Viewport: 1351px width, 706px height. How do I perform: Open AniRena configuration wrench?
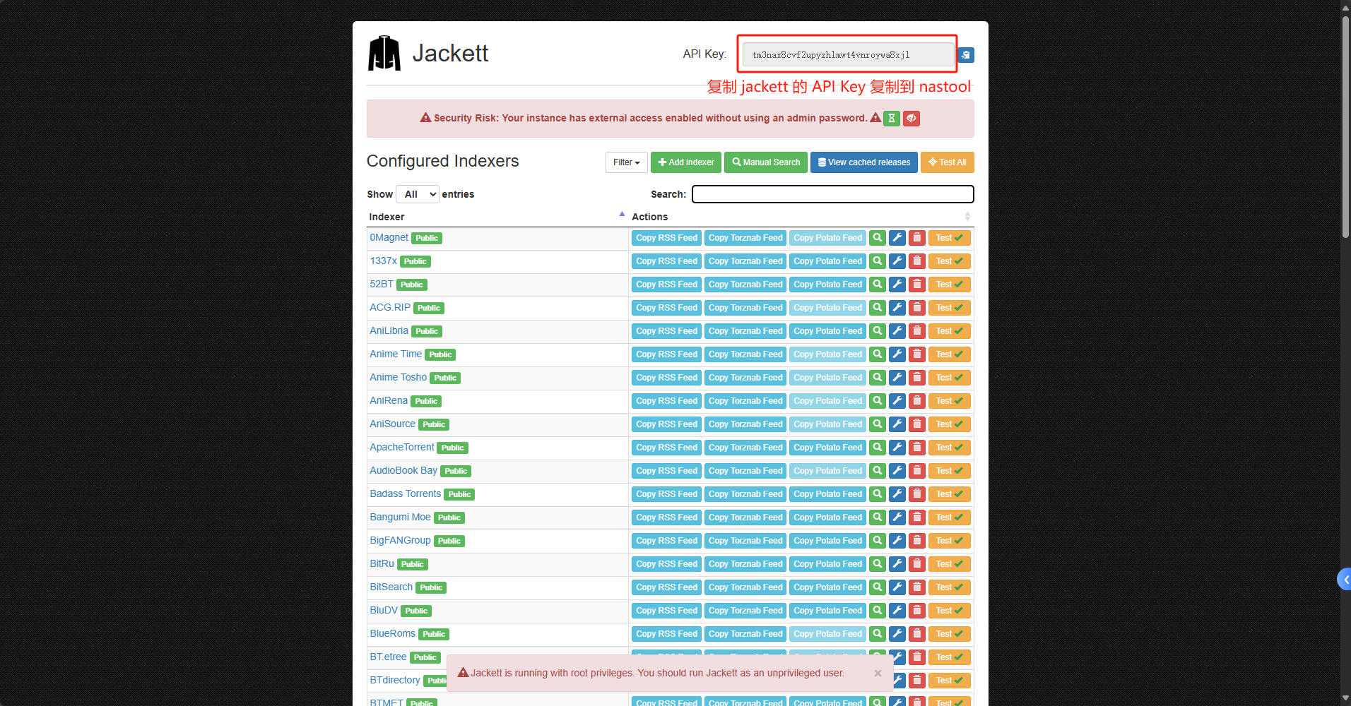pos(897,401)
